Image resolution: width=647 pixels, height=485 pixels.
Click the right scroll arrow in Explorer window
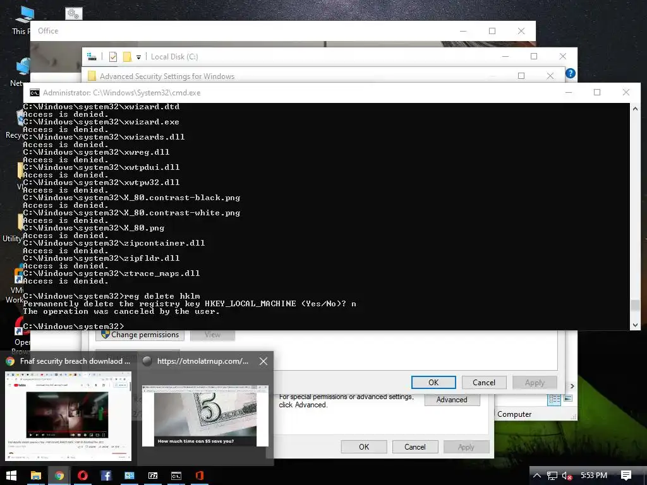tap(572, 386)
